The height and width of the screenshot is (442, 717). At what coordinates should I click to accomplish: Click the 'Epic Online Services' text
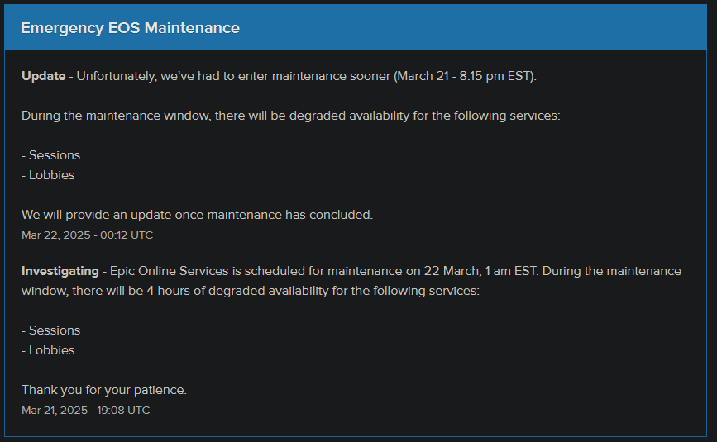[170, 271]
